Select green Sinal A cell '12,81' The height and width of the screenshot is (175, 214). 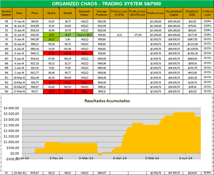(51, 35)
